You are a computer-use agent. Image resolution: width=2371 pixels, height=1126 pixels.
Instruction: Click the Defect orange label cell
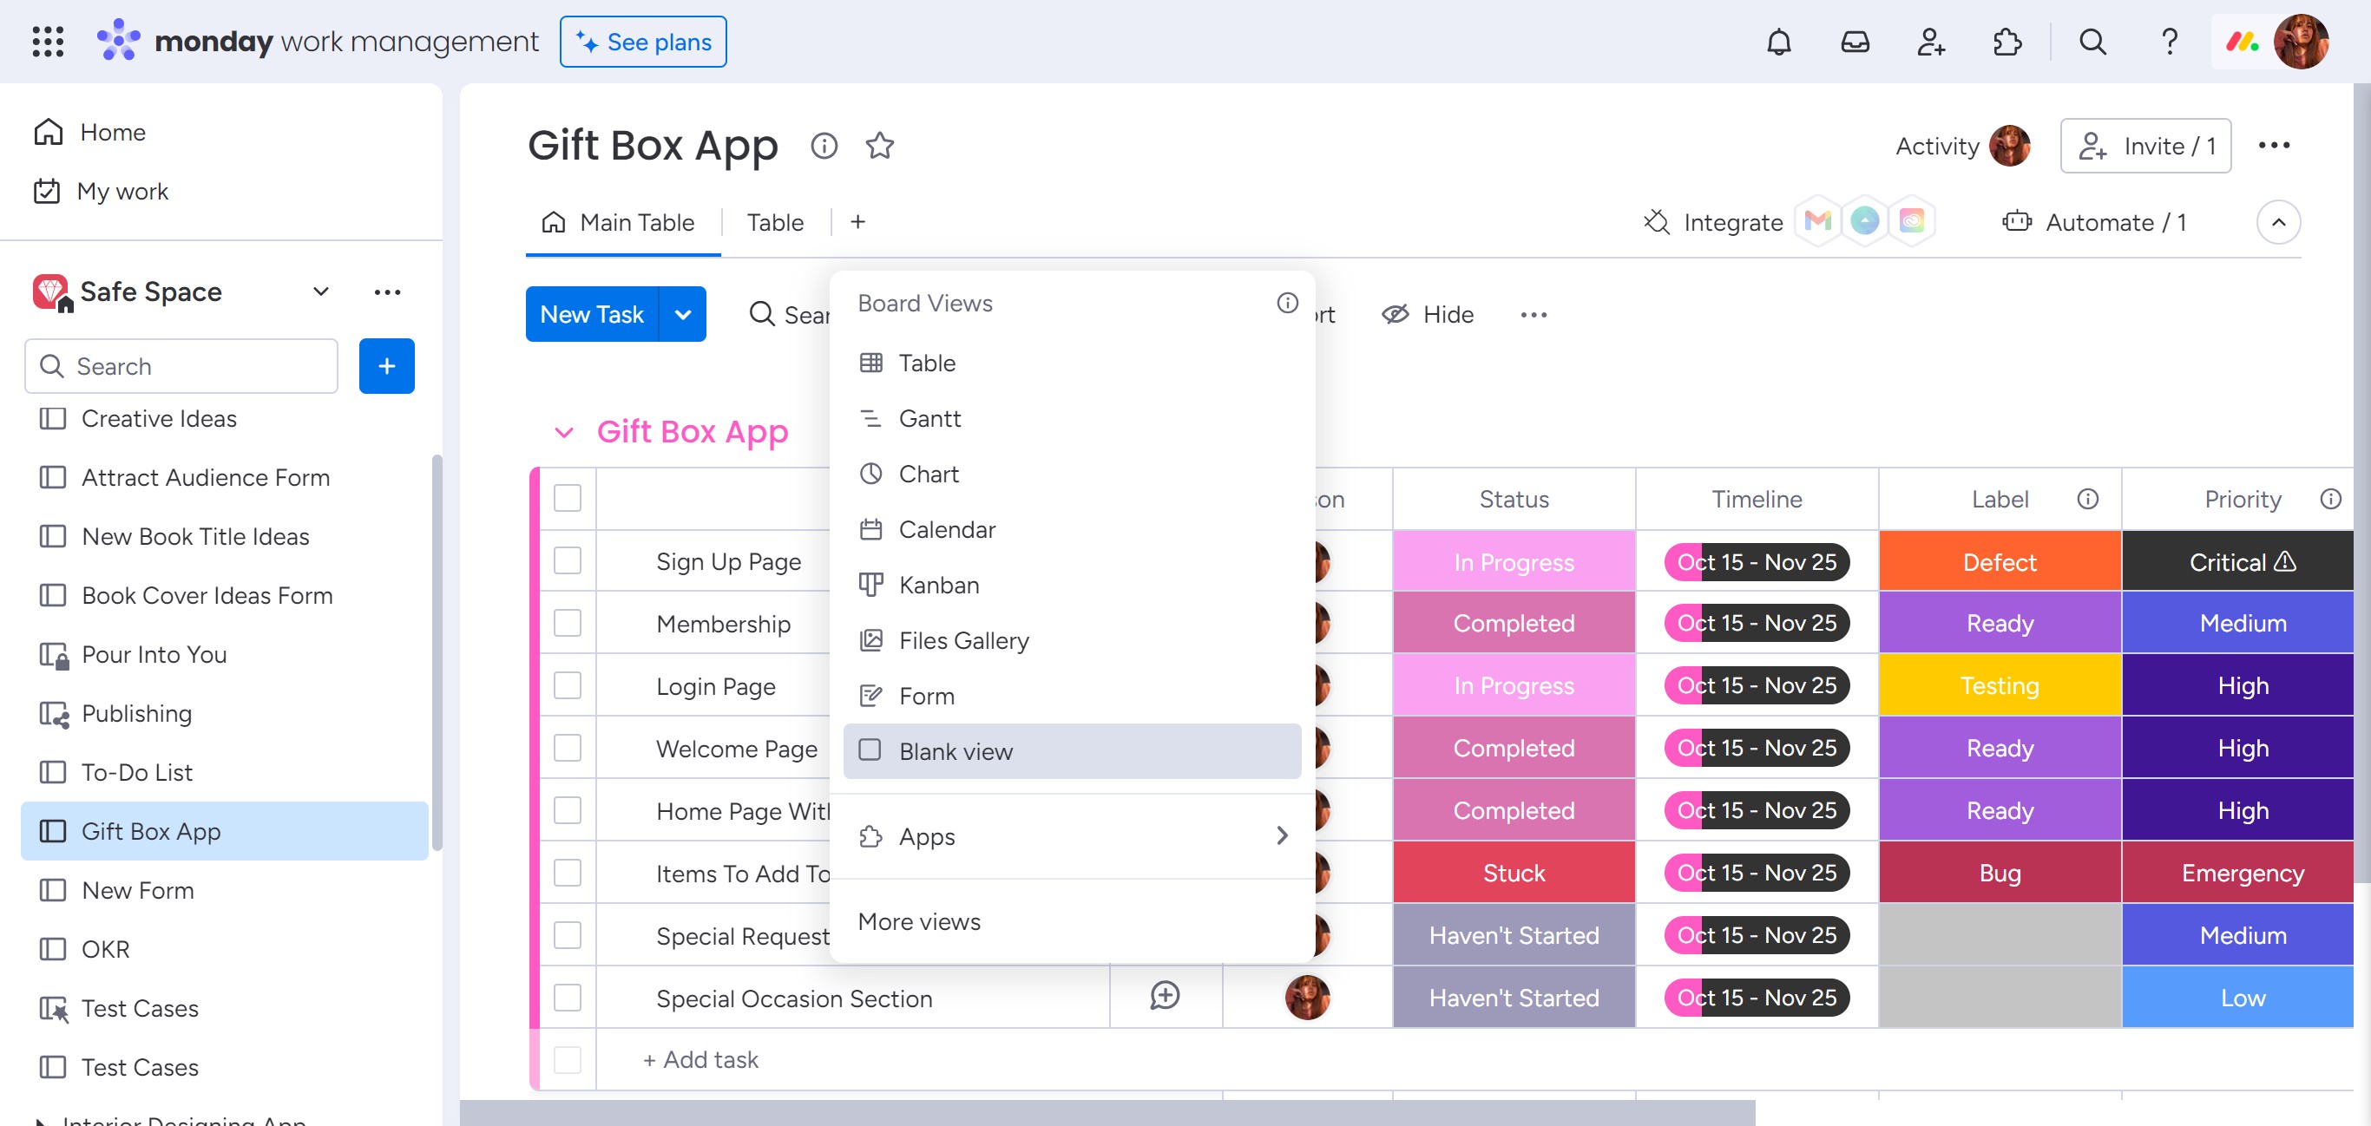pos(1998,562)
